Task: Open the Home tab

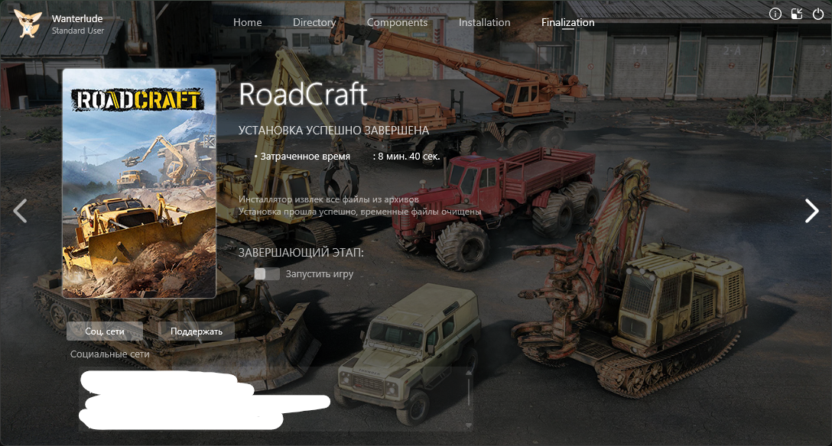Action: 247,22
